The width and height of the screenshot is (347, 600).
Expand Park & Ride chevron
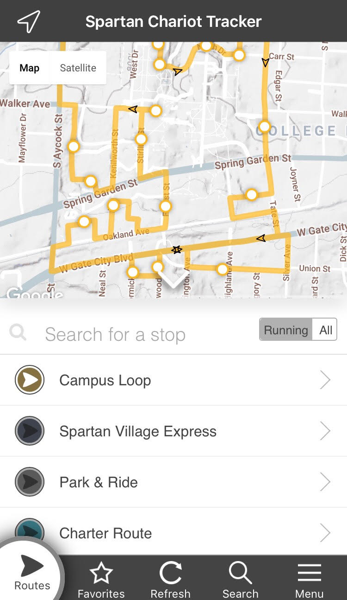point(325,482)
